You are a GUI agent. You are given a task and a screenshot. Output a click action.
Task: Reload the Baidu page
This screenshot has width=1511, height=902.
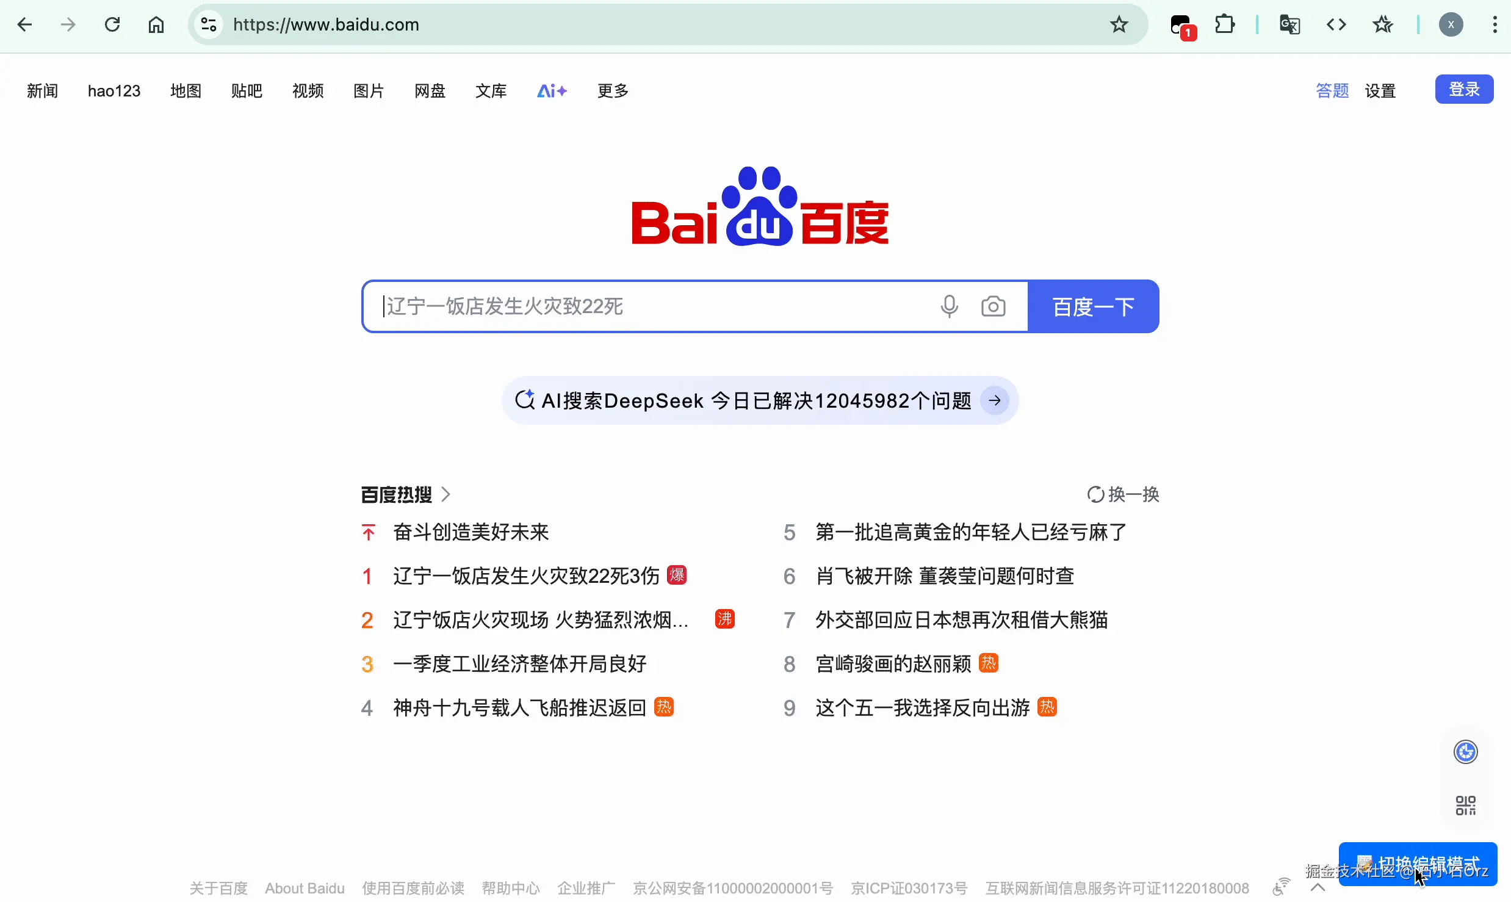click(x=112, y=24)
